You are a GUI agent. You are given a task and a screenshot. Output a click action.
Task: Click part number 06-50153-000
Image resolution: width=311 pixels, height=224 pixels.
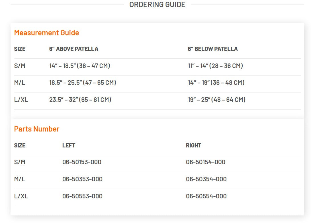coord(82,162)
